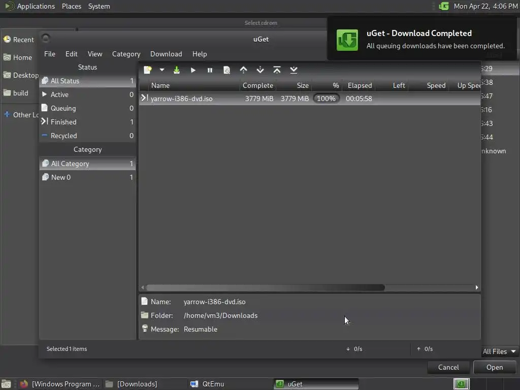This screenshot has height=390, width=520.
Task: Click Cancel in Select cdrom dialog
Action: coord(448,368)
